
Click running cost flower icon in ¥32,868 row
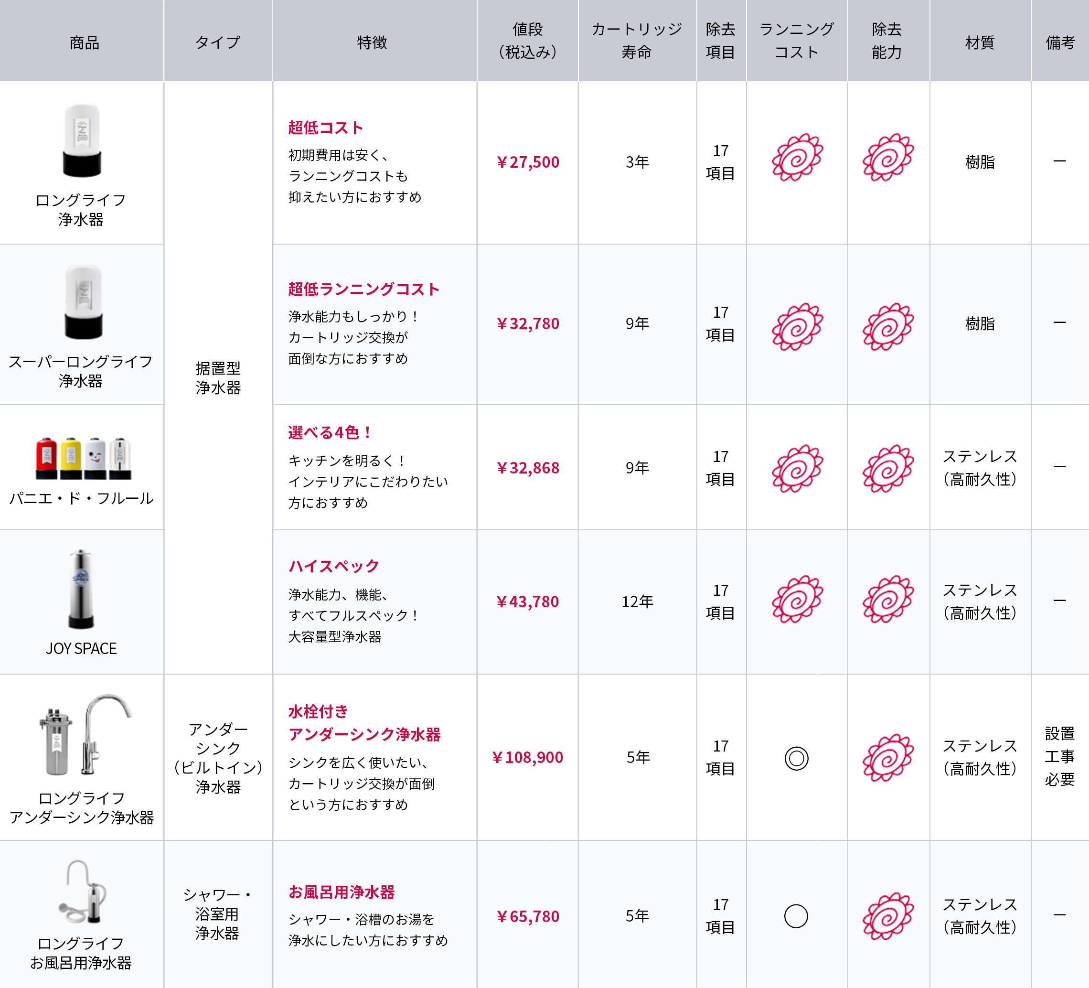tap(797, 468)
